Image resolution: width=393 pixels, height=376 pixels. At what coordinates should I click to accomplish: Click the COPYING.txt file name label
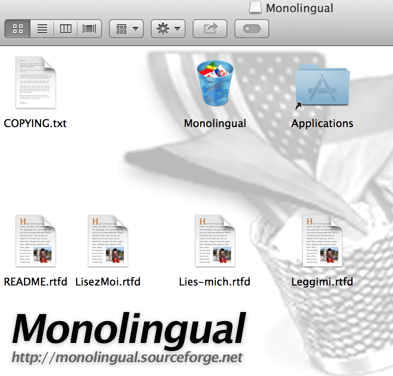(35, 123)
